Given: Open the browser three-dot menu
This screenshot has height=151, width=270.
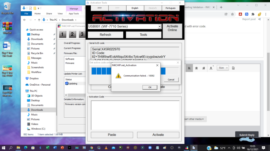Looking at the screenshot, I should pyautogui.click(x=266, y=14).
